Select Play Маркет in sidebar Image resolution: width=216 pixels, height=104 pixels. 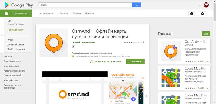[15, 30]
